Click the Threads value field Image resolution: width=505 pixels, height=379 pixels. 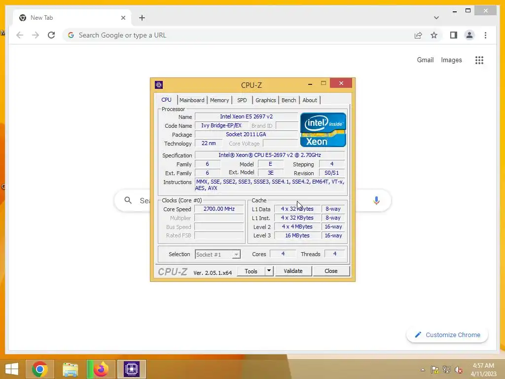335,254
